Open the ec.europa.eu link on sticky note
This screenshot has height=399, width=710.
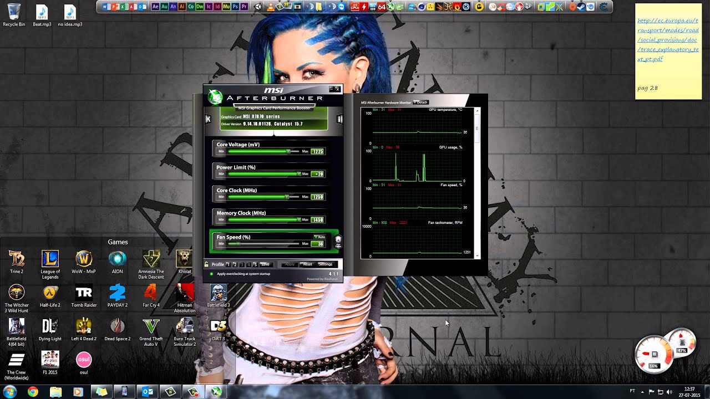668,40
